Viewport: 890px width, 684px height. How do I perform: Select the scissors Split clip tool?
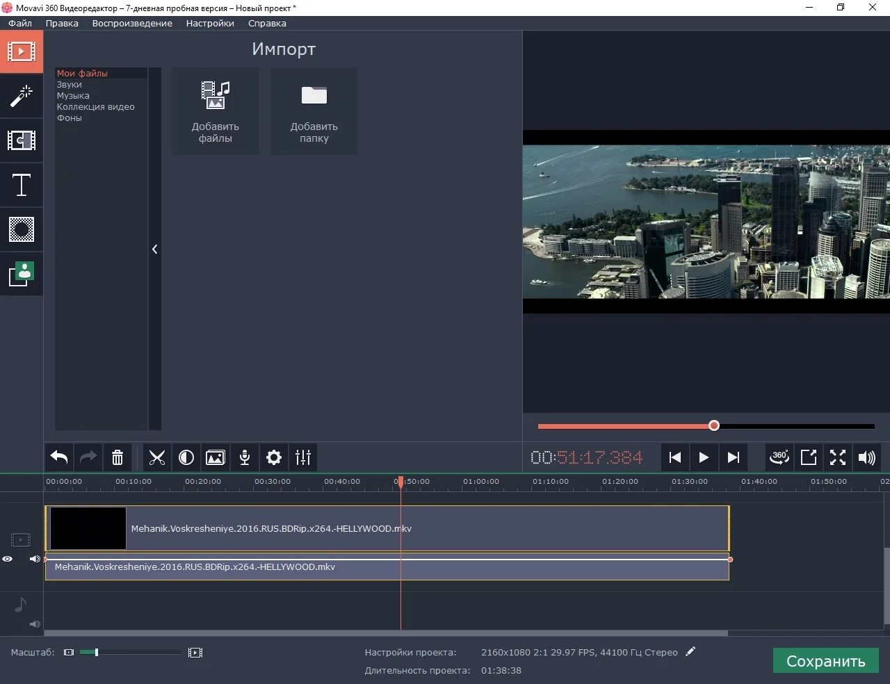coord(157,457)
